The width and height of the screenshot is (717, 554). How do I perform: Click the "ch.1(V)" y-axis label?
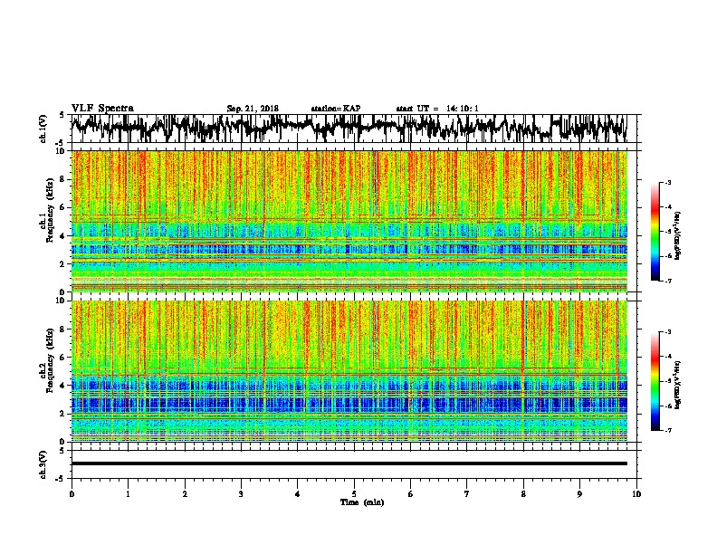[43, 129]
